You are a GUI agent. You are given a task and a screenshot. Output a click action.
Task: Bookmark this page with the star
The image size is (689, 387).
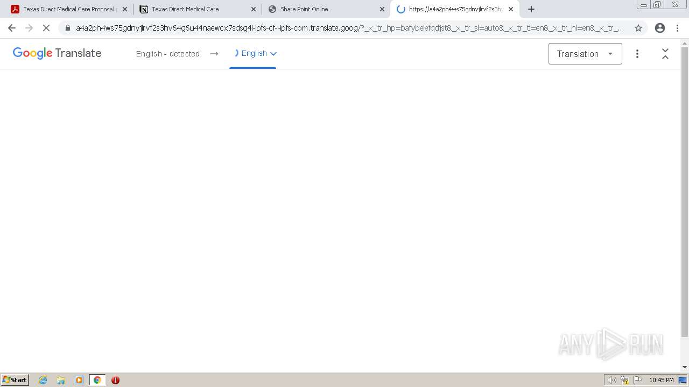tap(638, 28)
